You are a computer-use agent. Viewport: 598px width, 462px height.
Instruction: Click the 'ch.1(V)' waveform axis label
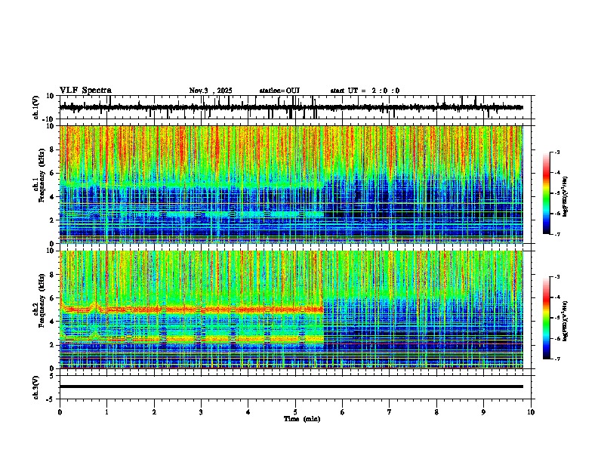(36, 107)
